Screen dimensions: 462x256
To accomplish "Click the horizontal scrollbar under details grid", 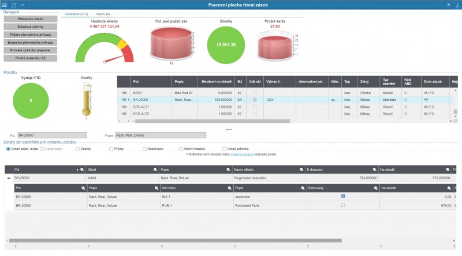I will (x=231, y=240).
